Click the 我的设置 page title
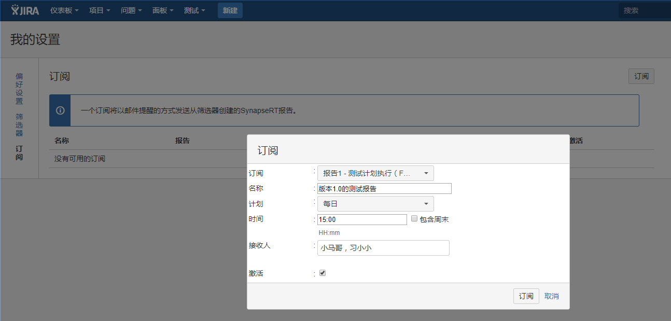Image resolution: width=671 pixels, height=321 pixels. pyautogui.click(x=35, y=39)
